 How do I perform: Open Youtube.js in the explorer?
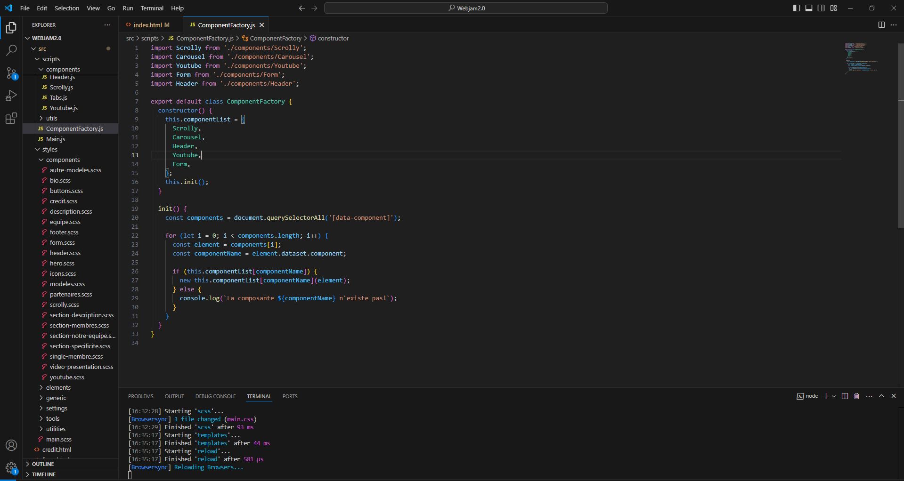pos(71,108)
